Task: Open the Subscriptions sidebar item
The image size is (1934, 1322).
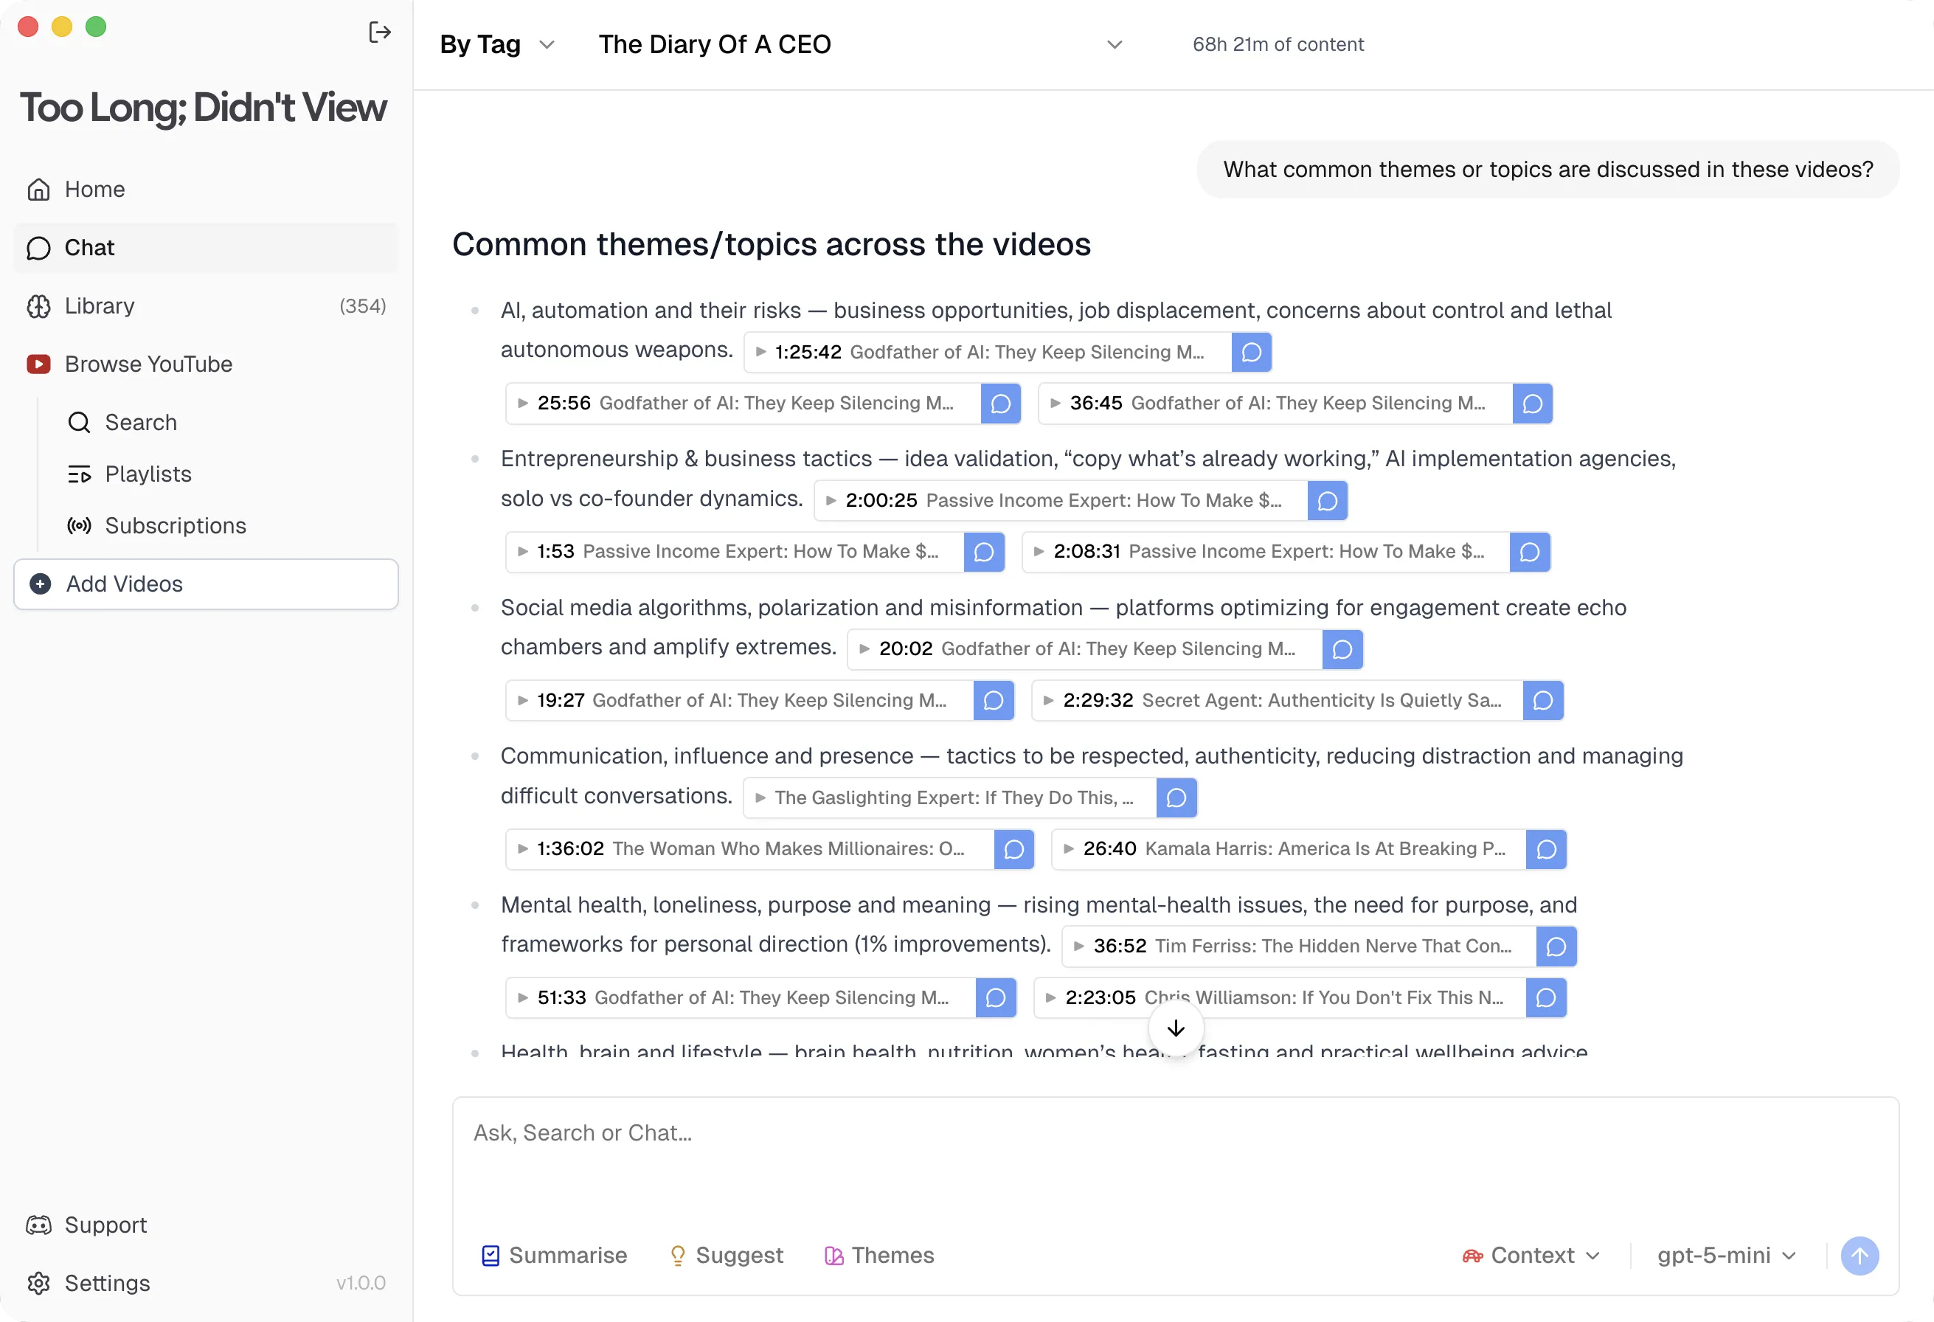Action: tap(175, 525)
